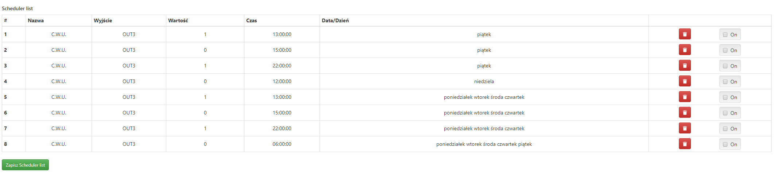Toggle On checkbox for row 2
777x179 pixels.
[725, 50]
